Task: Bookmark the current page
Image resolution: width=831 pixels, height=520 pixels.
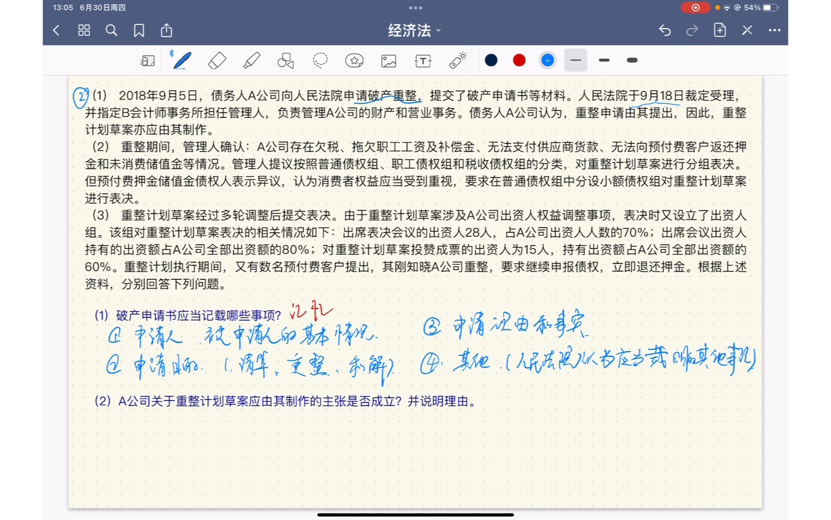Action: click(x=139, y=30)
